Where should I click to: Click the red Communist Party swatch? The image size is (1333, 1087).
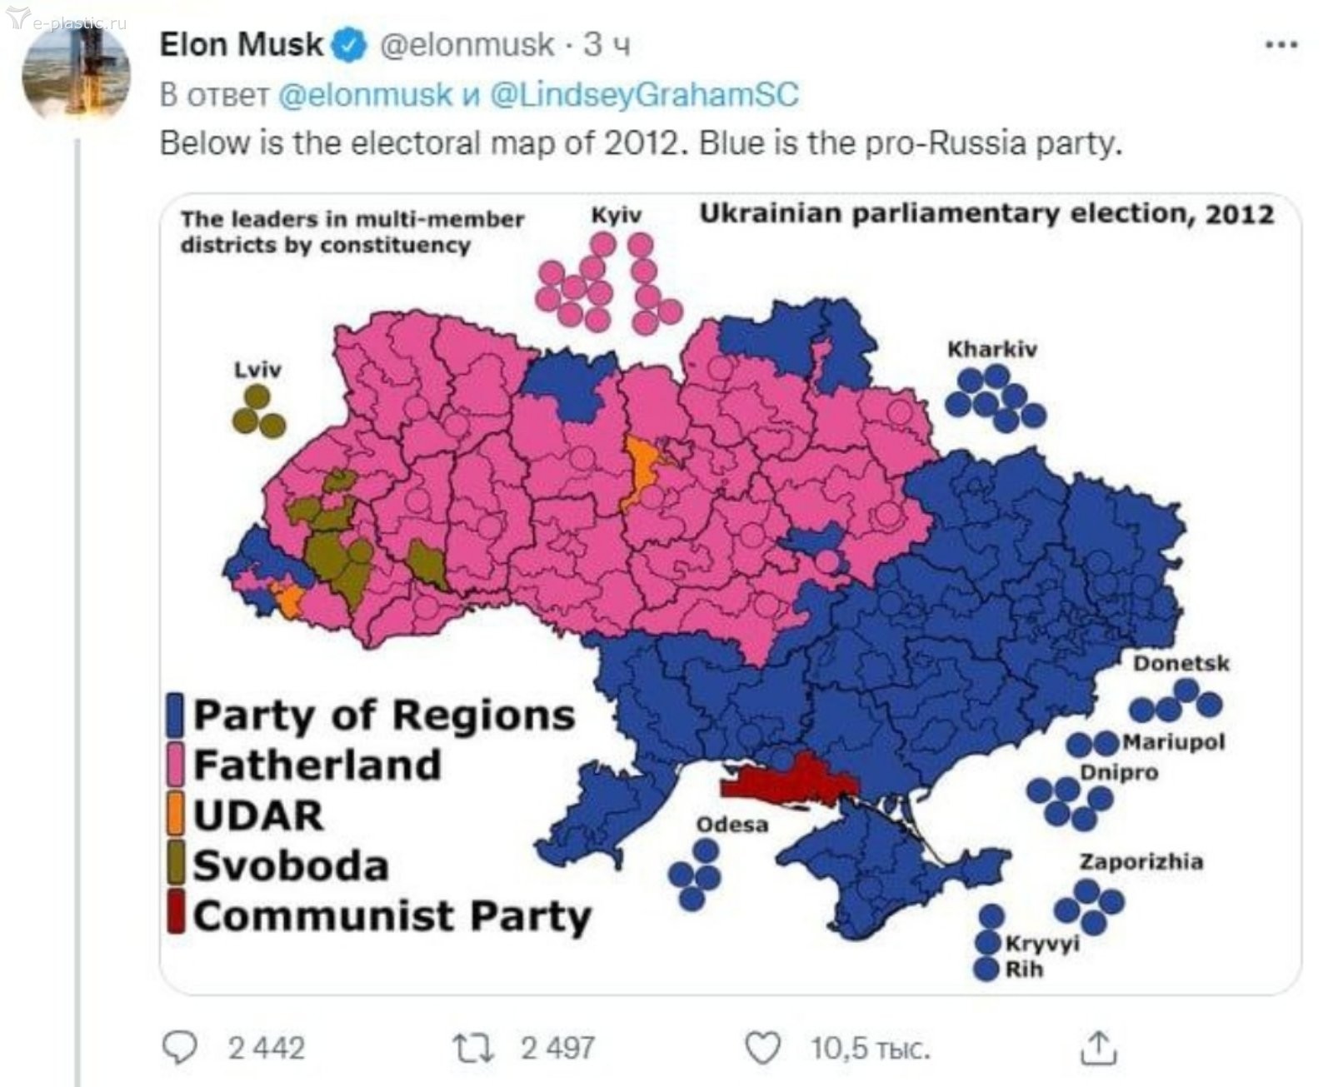click(175, 914)
